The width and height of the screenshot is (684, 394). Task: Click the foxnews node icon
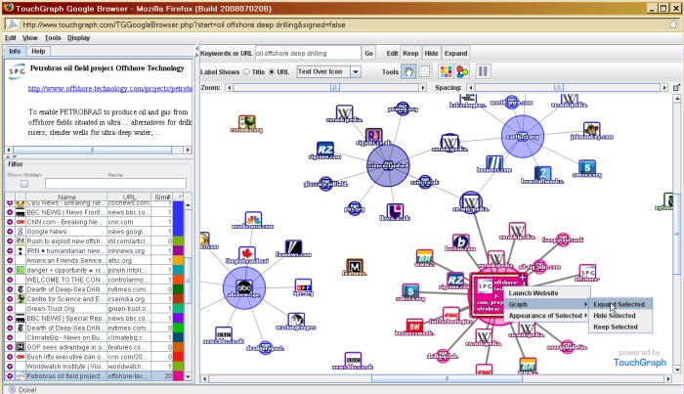293,247
